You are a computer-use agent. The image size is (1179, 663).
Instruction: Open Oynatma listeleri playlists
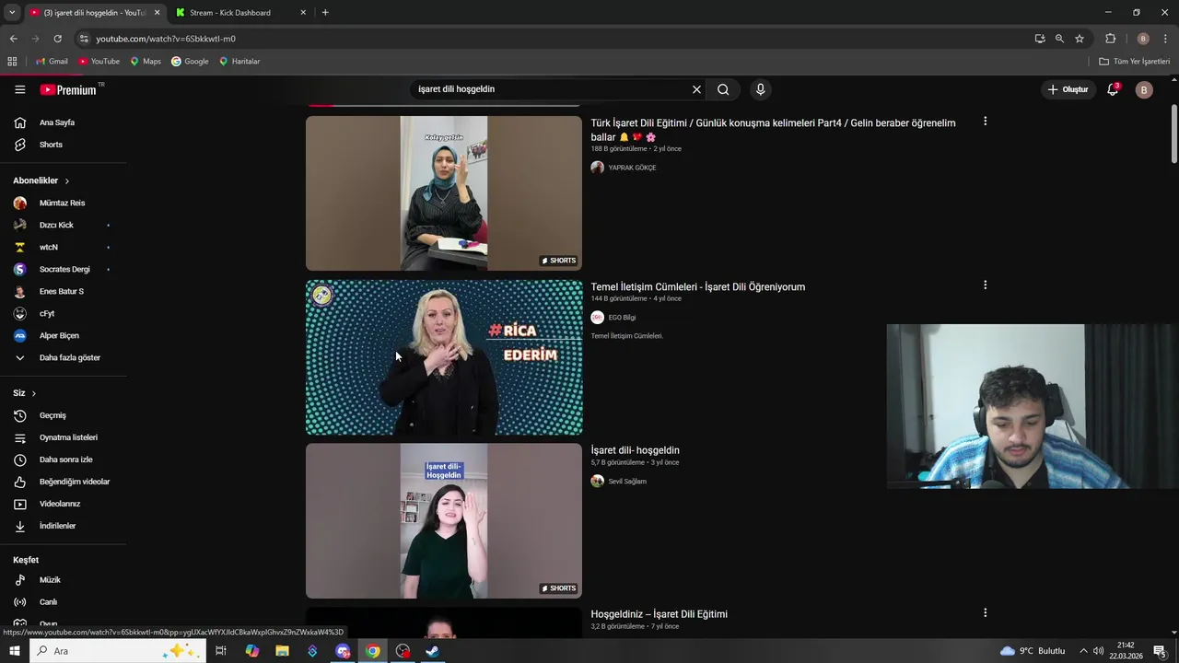[68, 437]
